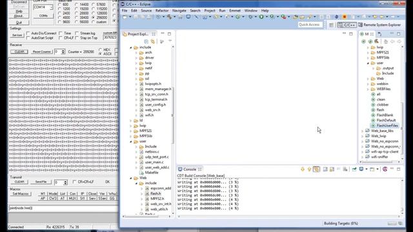This screenshot has width=413, height=232.
Task: Enable the Time checkbox in terminal settings
Action: coord(61,34)
